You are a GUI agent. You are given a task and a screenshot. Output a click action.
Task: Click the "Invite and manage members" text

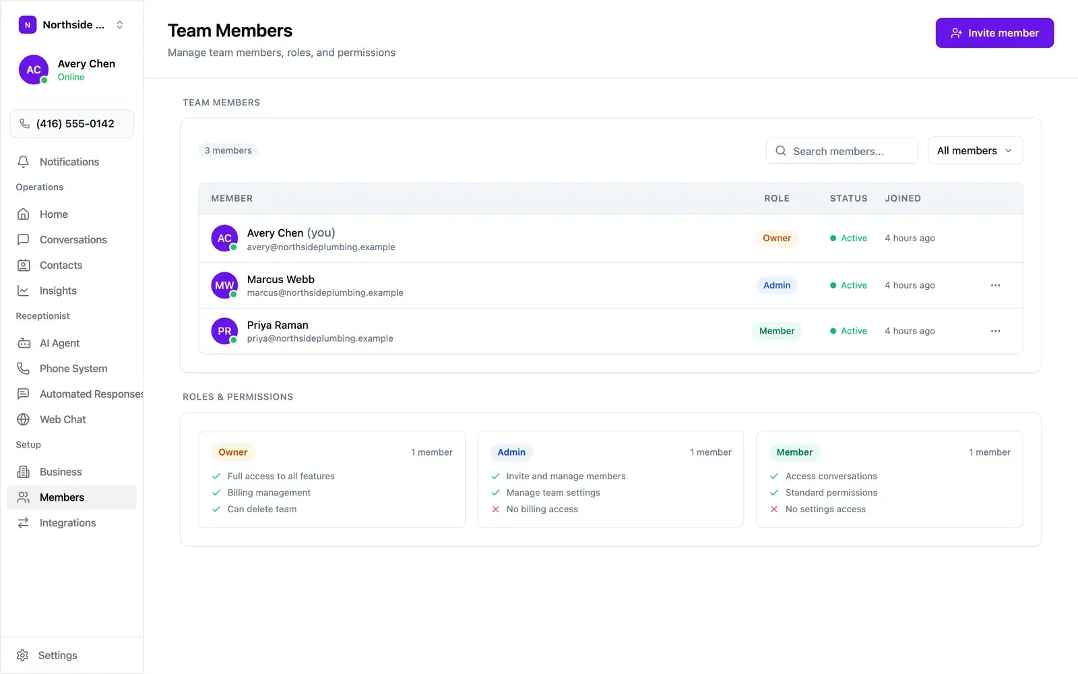pyautogui.click(x=566, y=477)
